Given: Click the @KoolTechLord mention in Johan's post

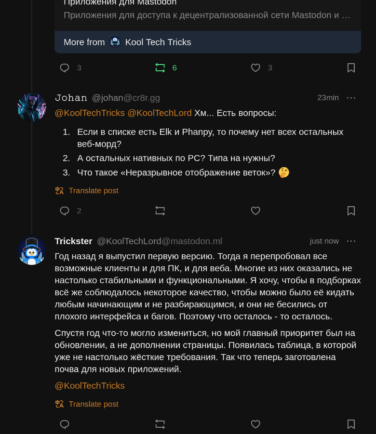Looking at the screenshot, I should [x=159, y=113].
